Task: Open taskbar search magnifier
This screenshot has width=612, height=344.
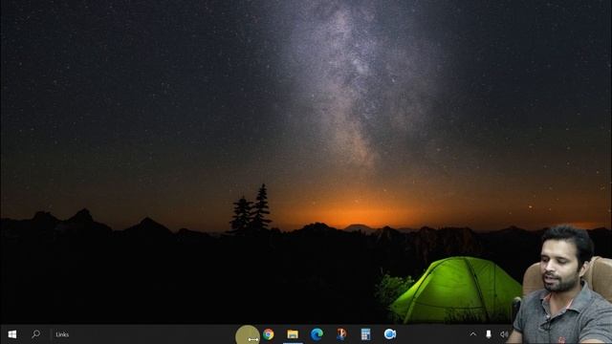Action: click(x=36, y=334)
